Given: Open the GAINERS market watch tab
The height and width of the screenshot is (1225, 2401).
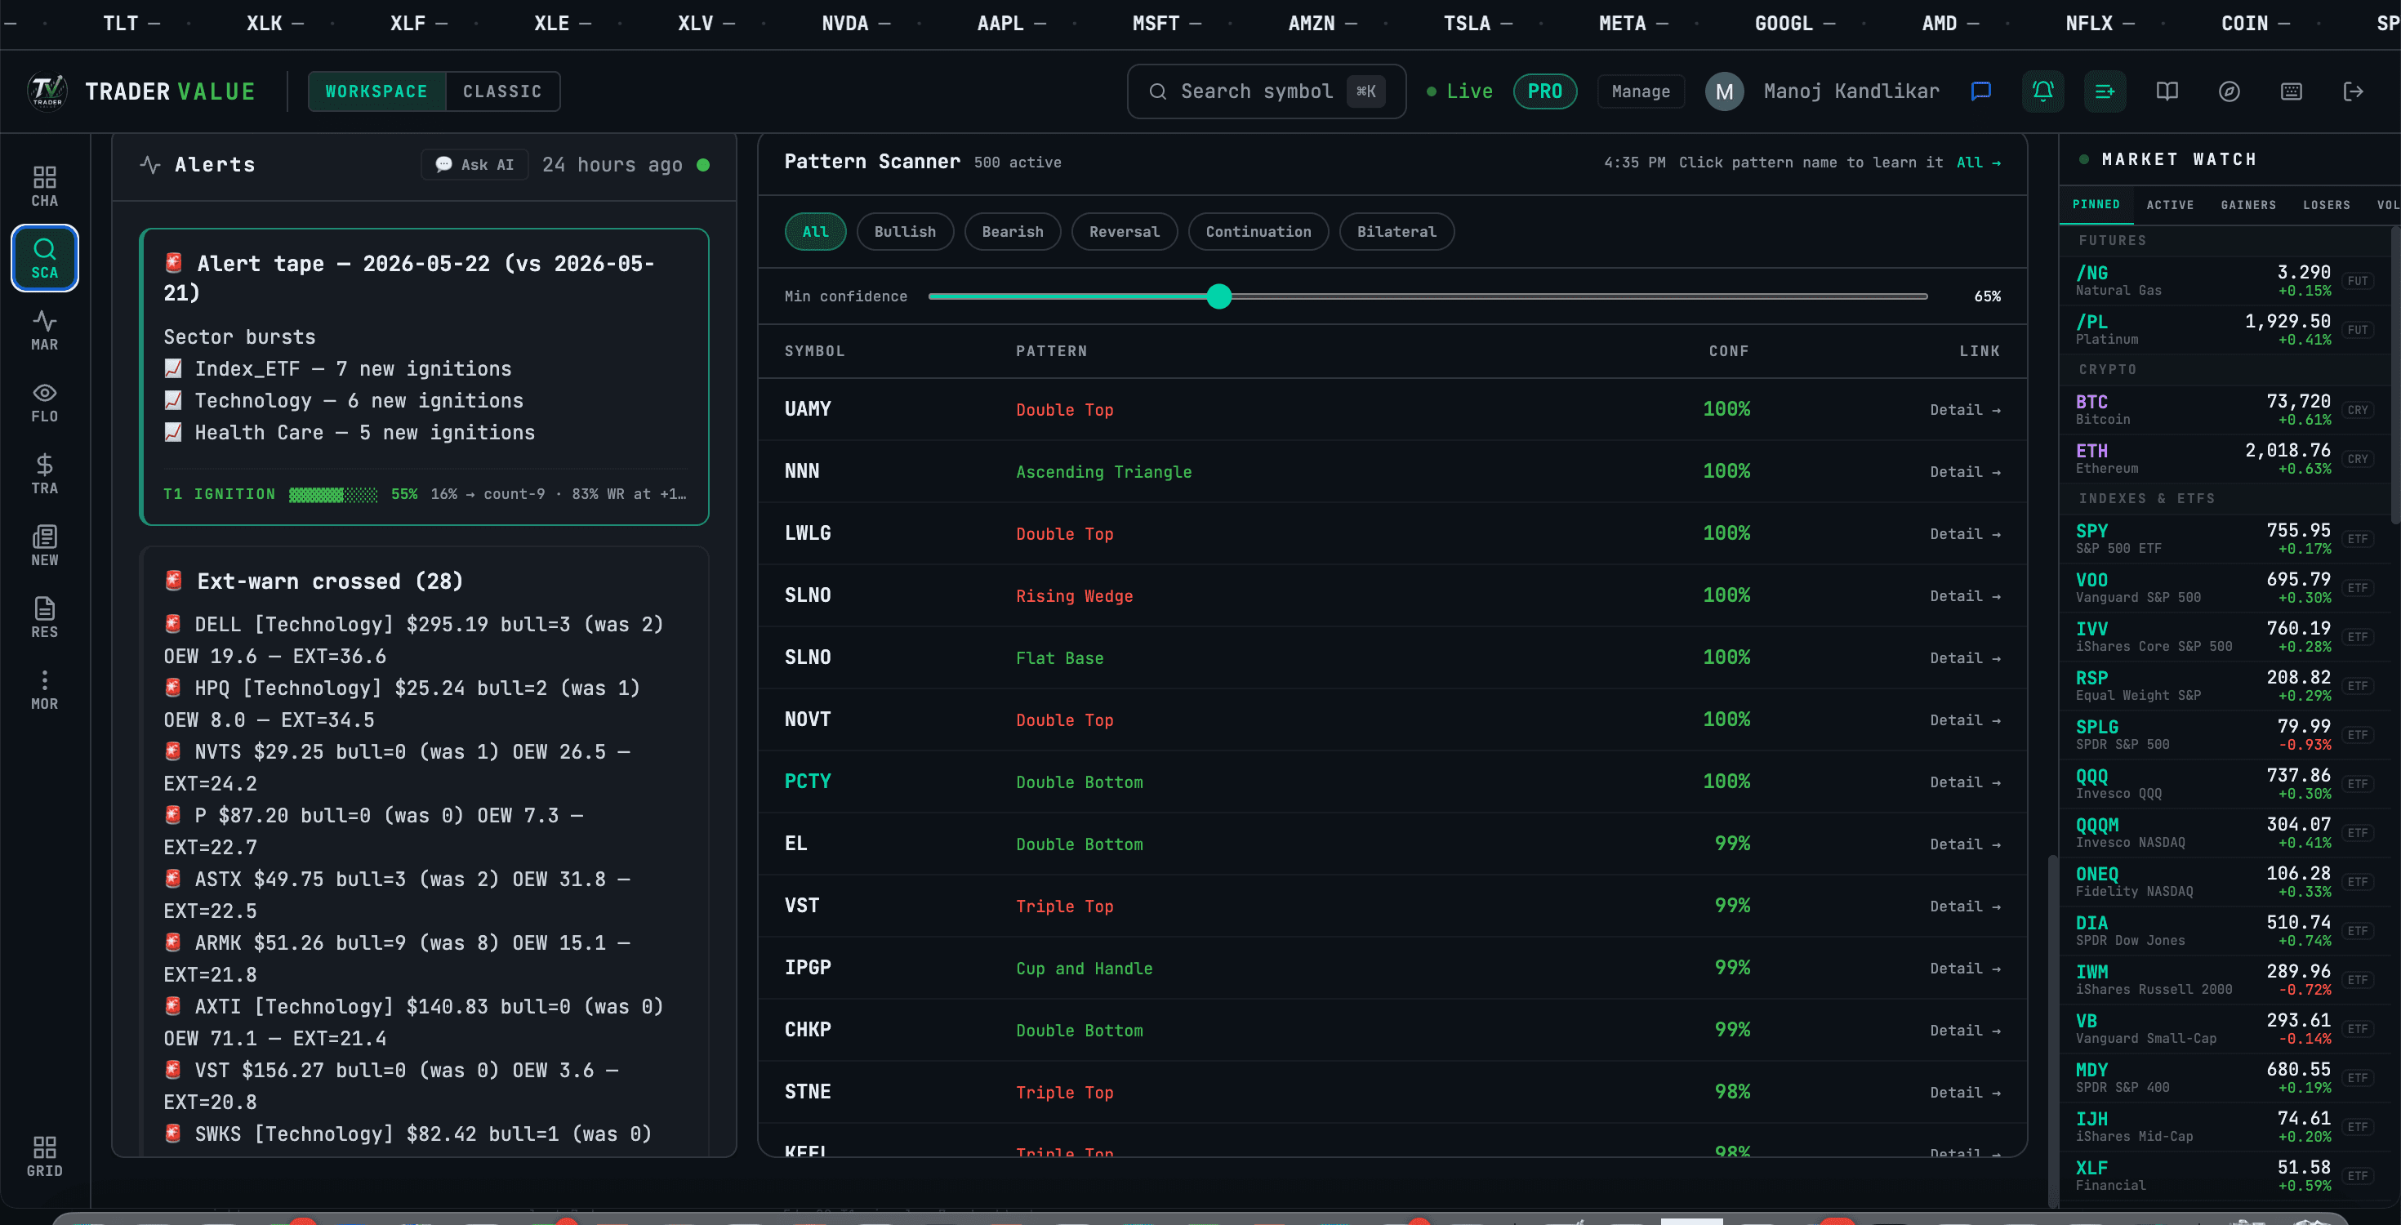Looking at the screenshot, I should point(2248,204).
